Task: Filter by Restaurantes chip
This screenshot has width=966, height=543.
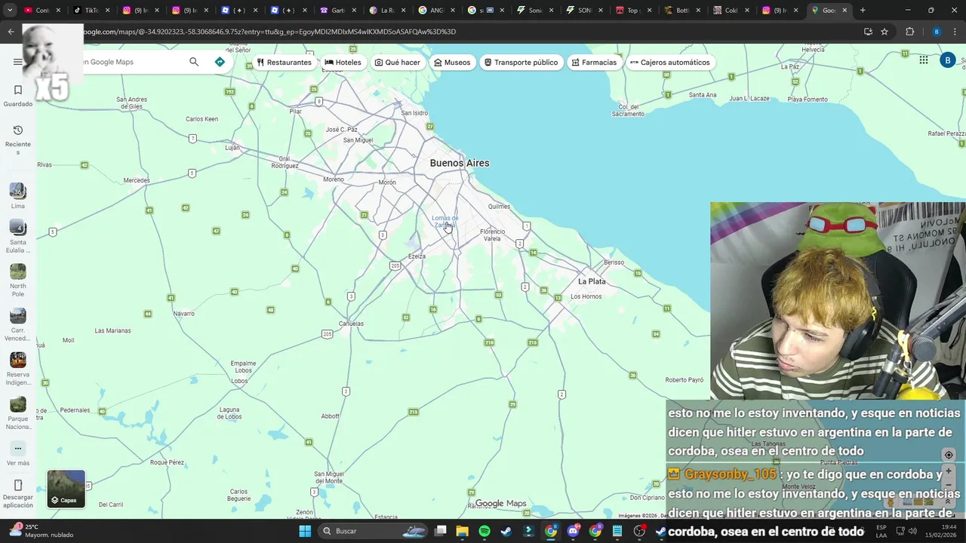Action: click(x=284, y=63)
